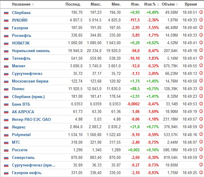Select Сургутнефтегаз change value -3,05%
204x177 pixels.
click(x=153, y=73)
